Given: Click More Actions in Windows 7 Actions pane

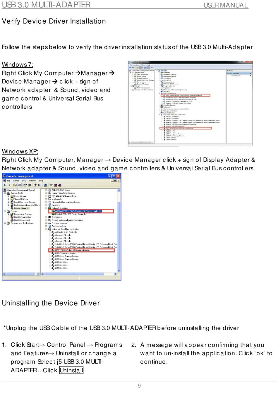Looking at the screenshot, I should (x=236, y=76).
